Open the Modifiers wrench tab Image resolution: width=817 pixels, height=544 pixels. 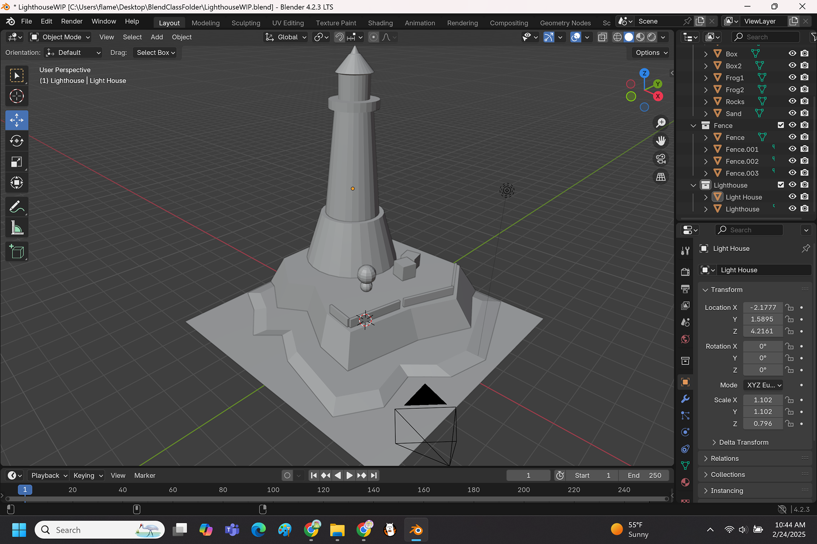pyautogui.click(x=685, y=399)
